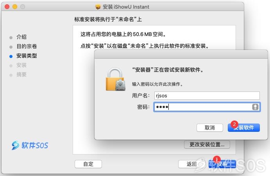Click the blue bullet beside 安装类型
The height and width of the screenshot is (176, 270).
coord(11,56)
